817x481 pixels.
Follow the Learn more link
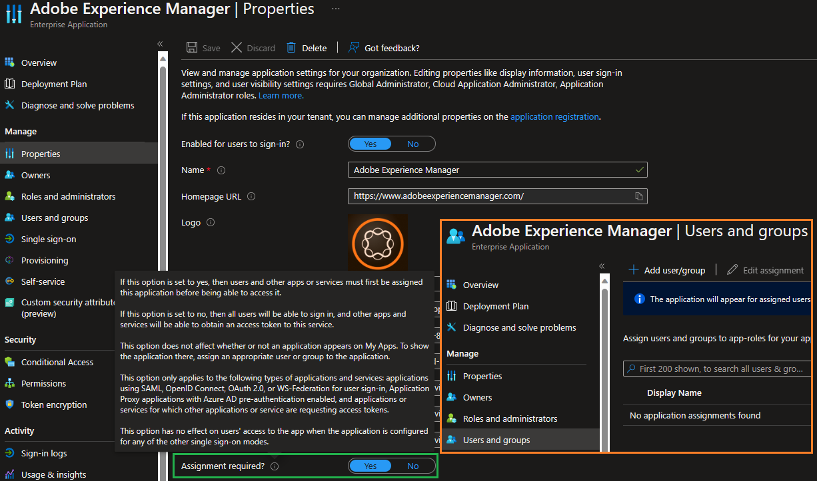(x=281, y=95)
